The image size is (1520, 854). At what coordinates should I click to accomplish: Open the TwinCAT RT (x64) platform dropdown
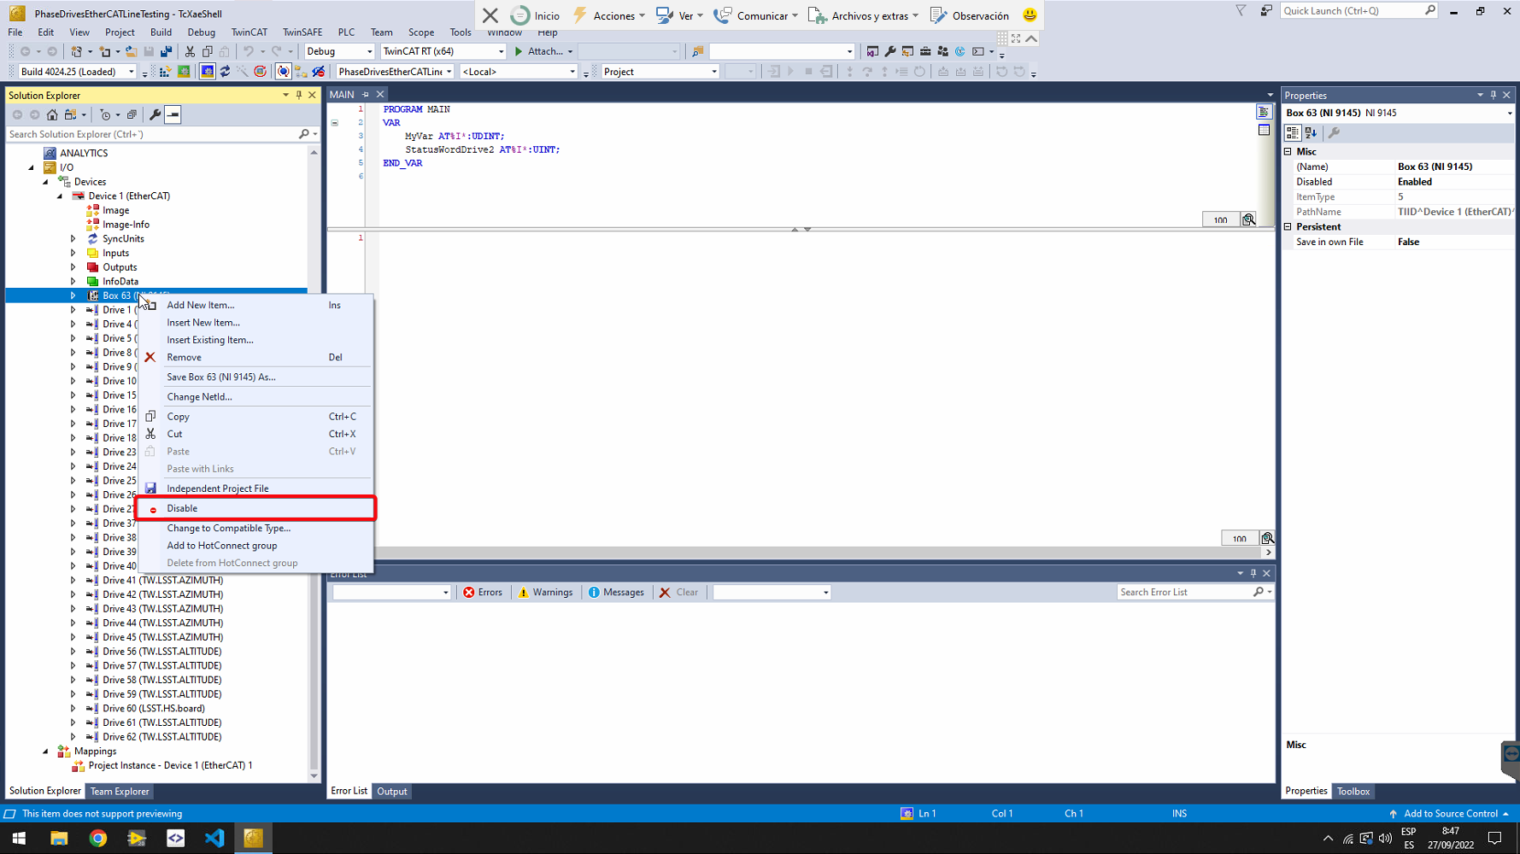tap(443, 51)
